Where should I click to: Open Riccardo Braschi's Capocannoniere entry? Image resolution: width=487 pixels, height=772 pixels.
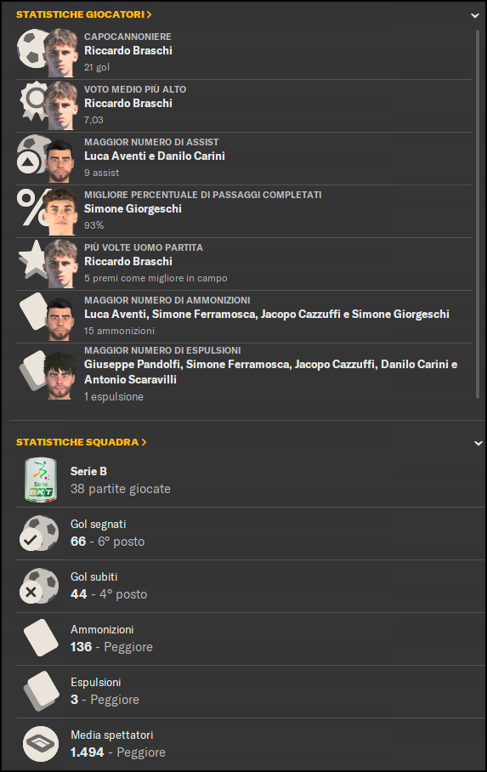point(128,51)
